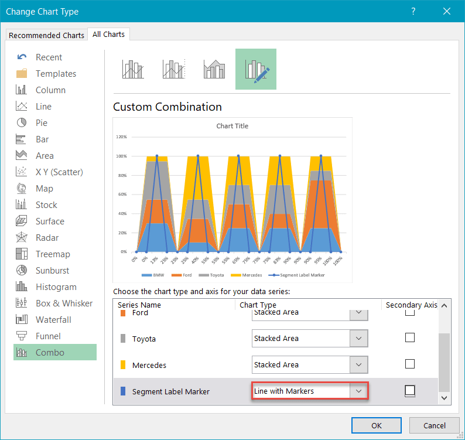Select the Clustered Column - Line combo icon
Screen dimensions: 465x440
133,69
